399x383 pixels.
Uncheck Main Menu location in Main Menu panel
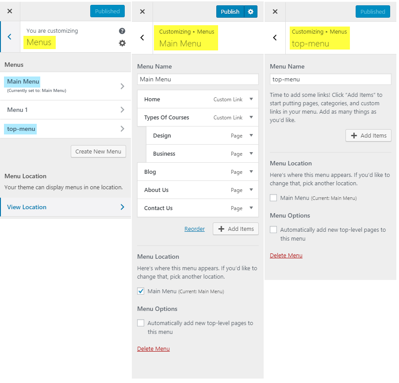pos(141,291)
